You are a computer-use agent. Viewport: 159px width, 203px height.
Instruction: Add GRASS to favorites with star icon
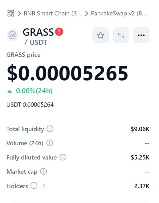pyautogui.click(x=100, y=35)
